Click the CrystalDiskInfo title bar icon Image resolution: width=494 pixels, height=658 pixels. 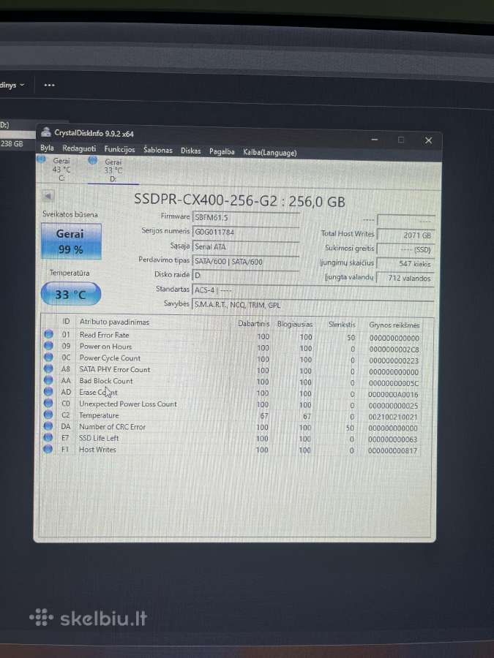(x=46, y=132)
